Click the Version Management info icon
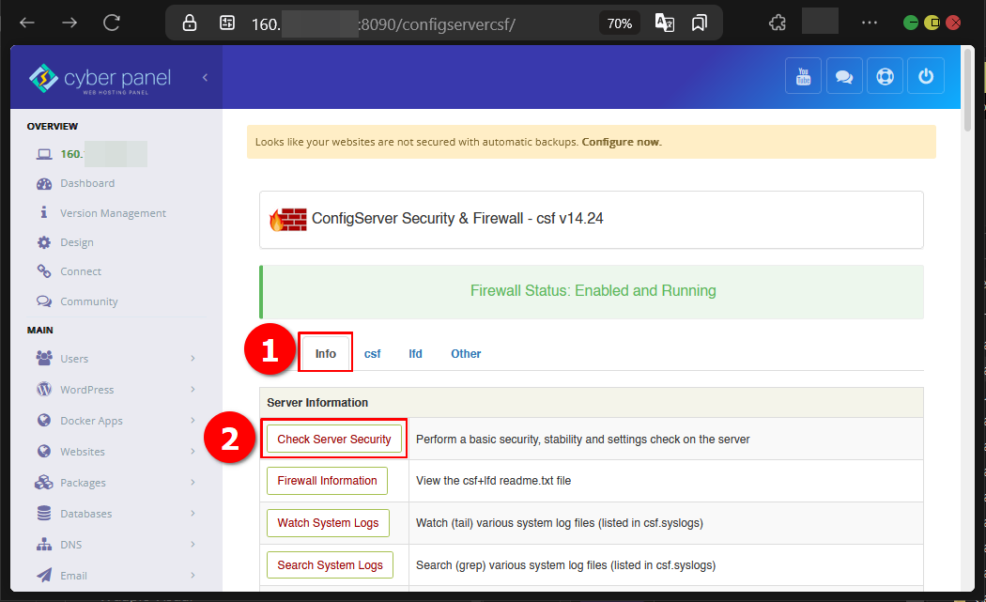 pyautogui.click(x=43, y=212)
